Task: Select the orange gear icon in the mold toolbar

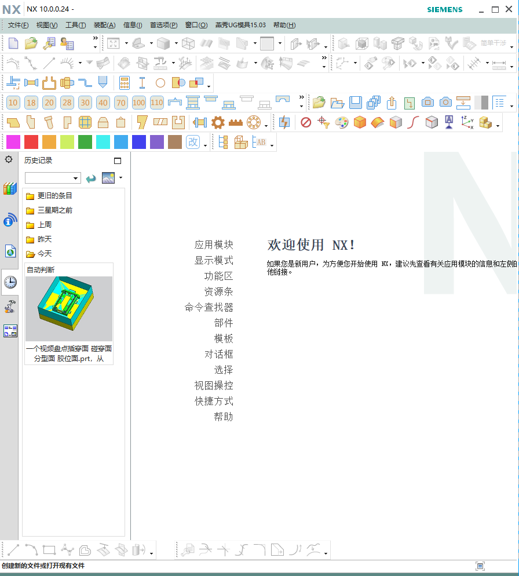Action: [217, 123]
